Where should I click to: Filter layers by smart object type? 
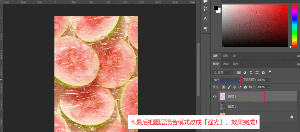pos(263,73)
